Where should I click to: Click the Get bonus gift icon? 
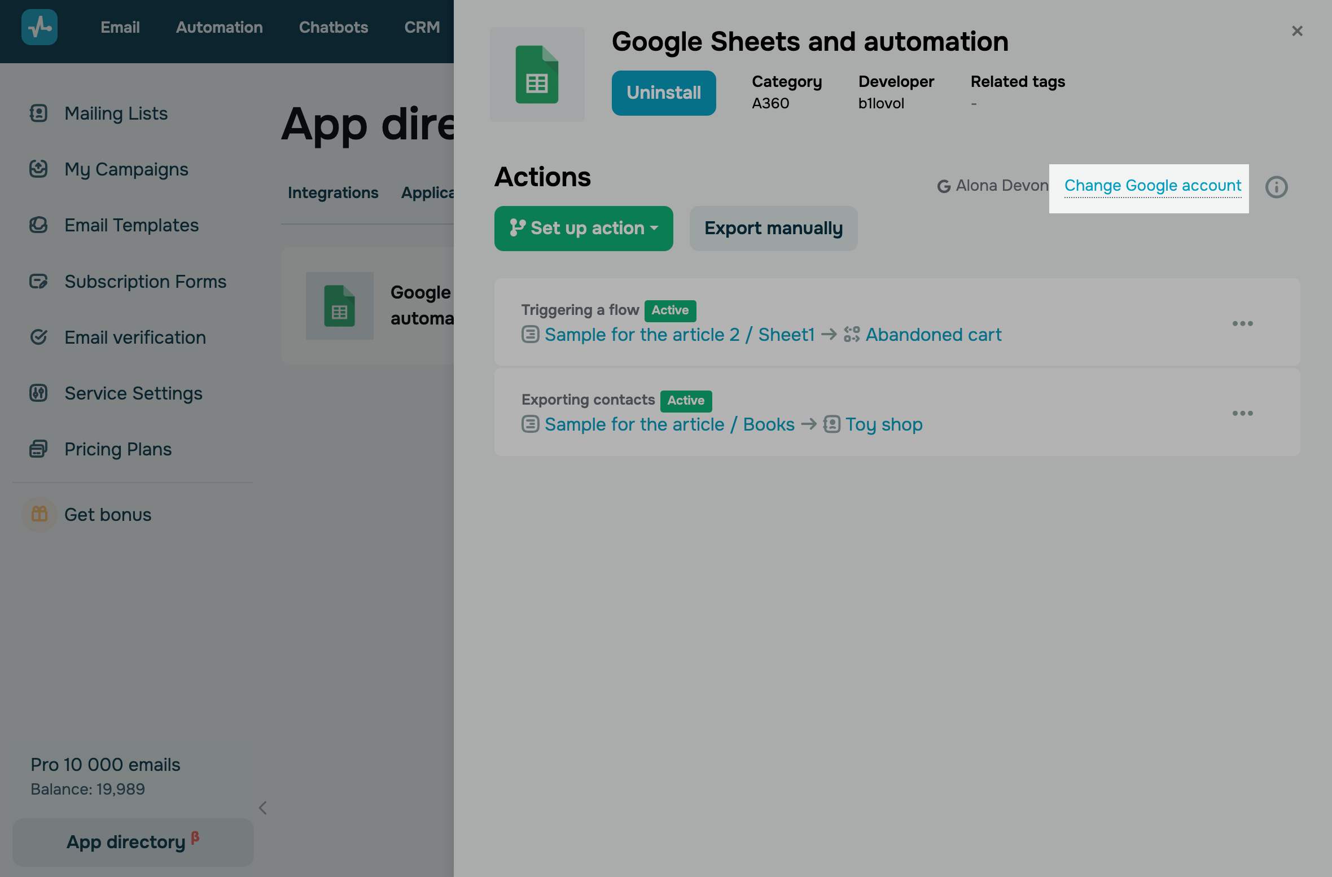tap(40, 514)
